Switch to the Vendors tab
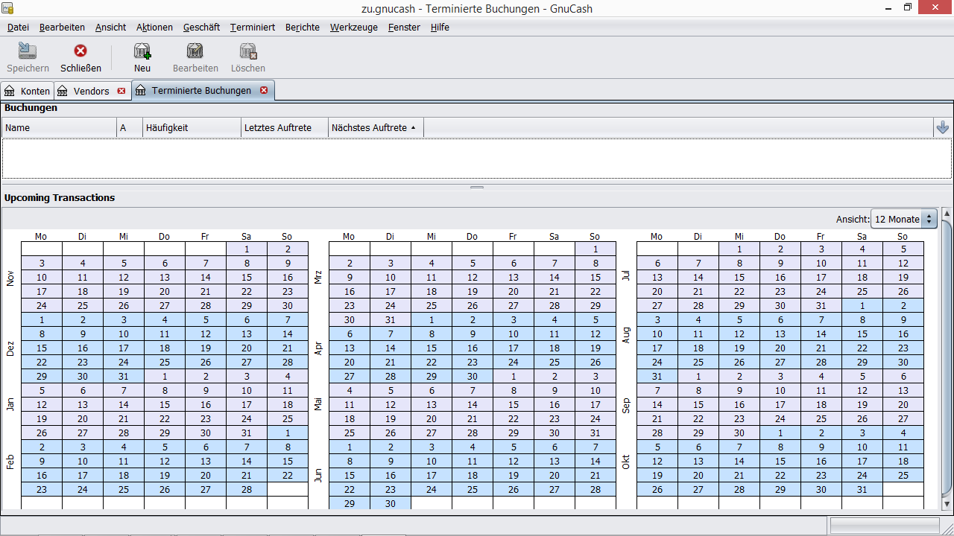This screenshot has width=954, height=536. pos(91,91)
